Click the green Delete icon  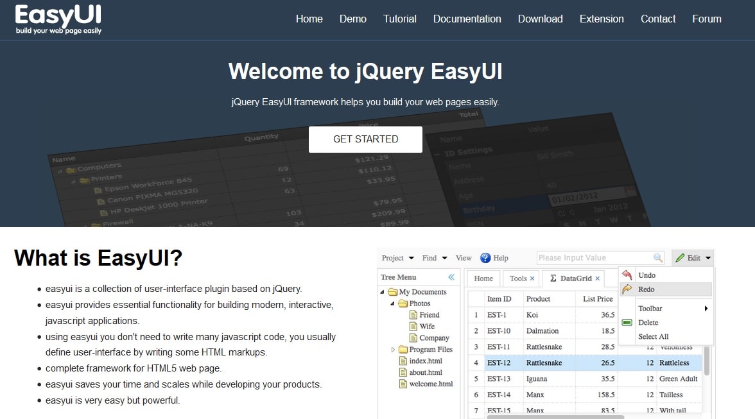[627, 322]
